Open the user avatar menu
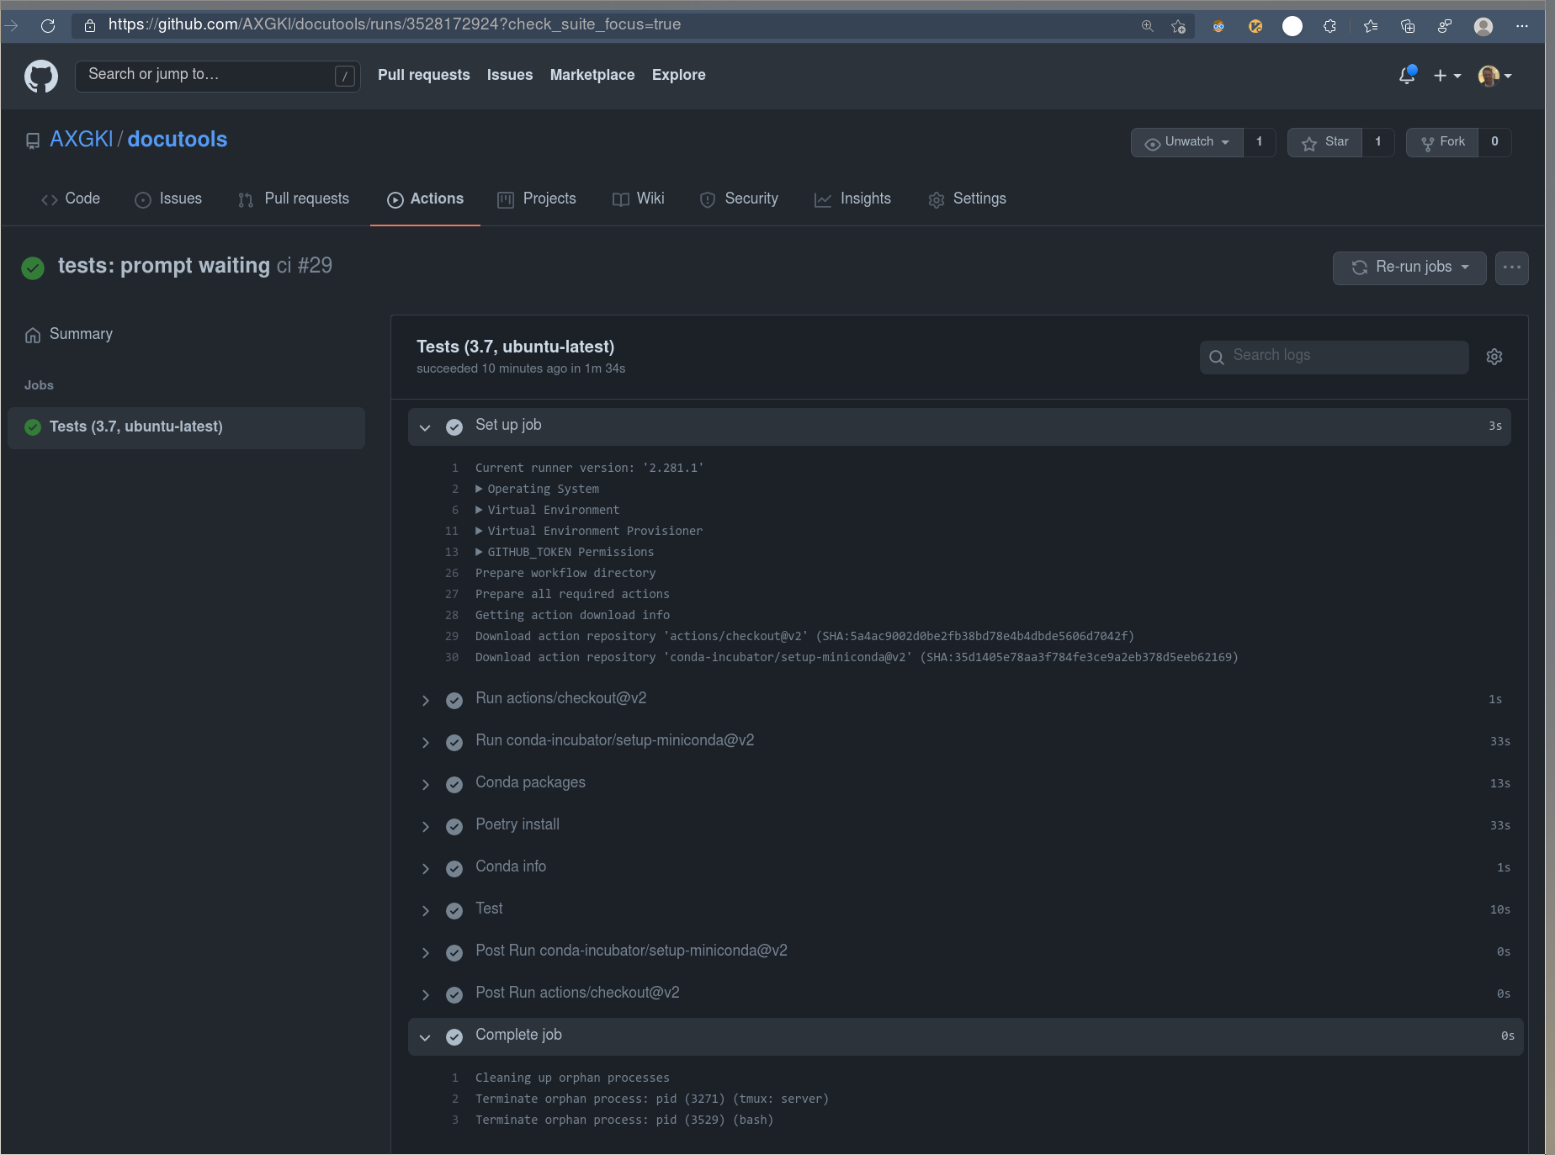 1495,76
